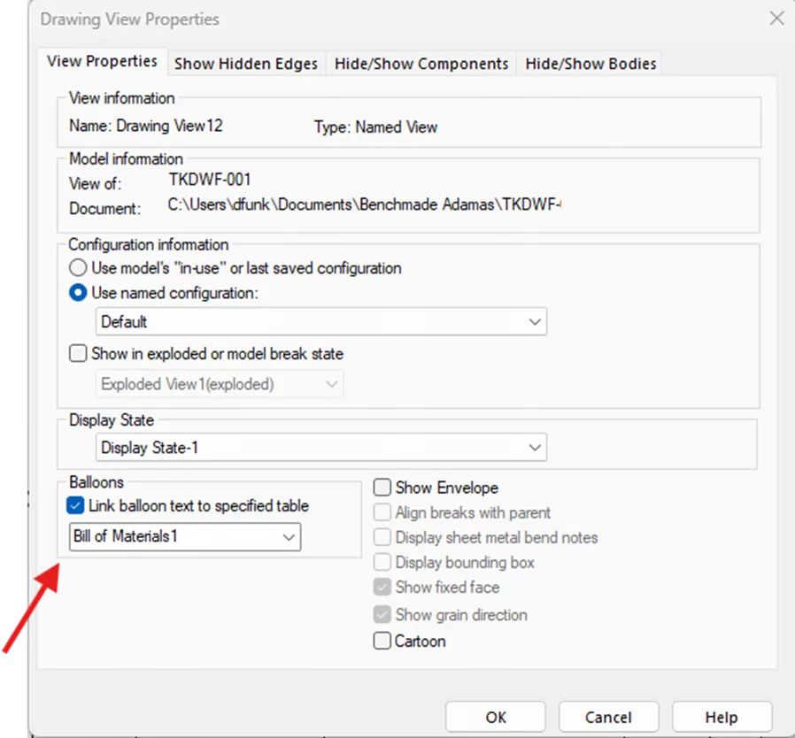Enable Display sheet metal bend notes

[382, 537]
